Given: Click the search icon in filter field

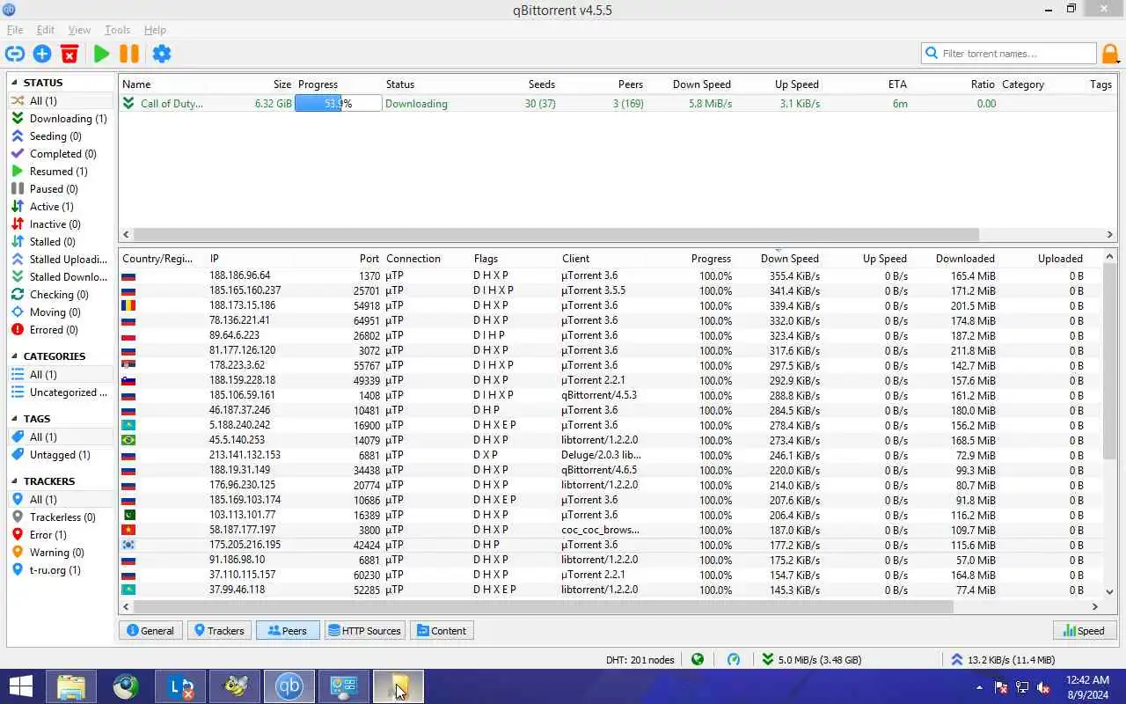Looking at the screenshot, I should click(x=932, y=54).
